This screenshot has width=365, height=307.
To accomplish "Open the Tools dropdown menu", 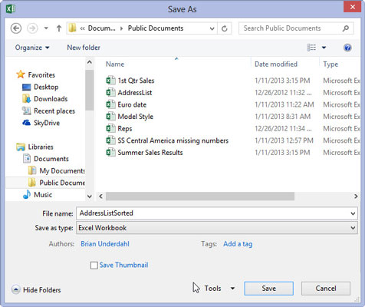I will pos(219,289).
